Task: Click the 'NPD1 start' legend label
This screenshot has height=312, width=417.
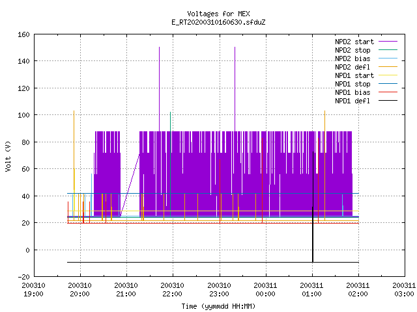Action: [x=354, y=75]
